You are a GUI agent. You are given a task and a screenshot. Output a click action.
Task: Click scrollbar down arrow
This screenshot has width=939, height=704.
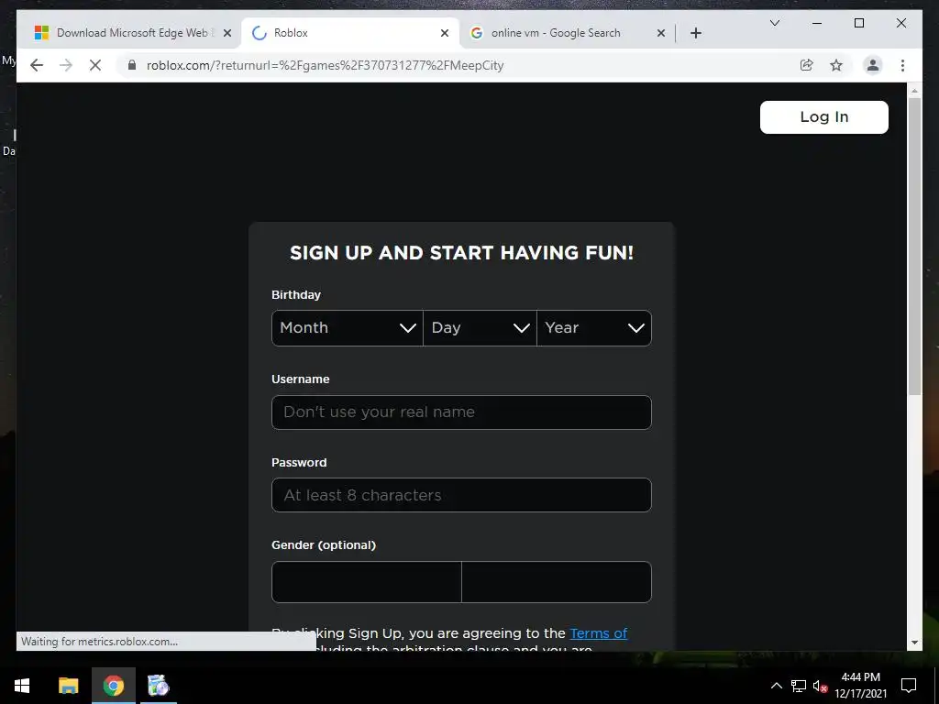coord(914,643)
